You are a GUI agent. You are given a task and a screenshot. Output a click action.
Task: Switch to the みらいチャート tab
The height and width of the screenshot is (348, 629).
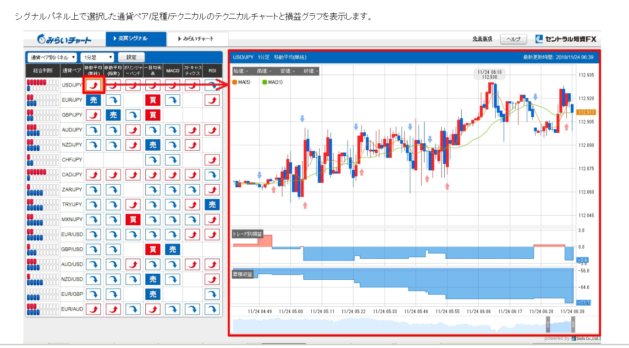pyautogui.click(x=198, y=39)
